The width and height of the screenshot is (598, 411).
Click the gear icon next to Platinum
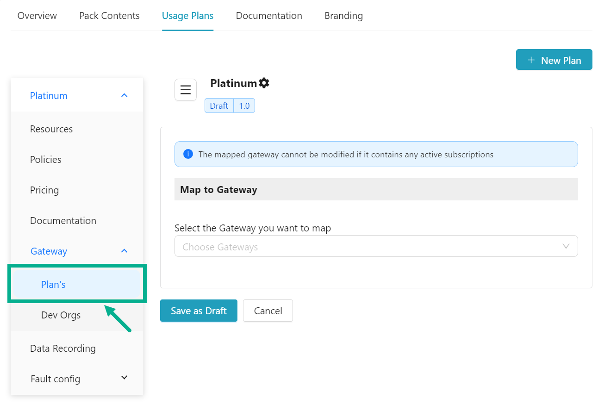coord(264,83)
